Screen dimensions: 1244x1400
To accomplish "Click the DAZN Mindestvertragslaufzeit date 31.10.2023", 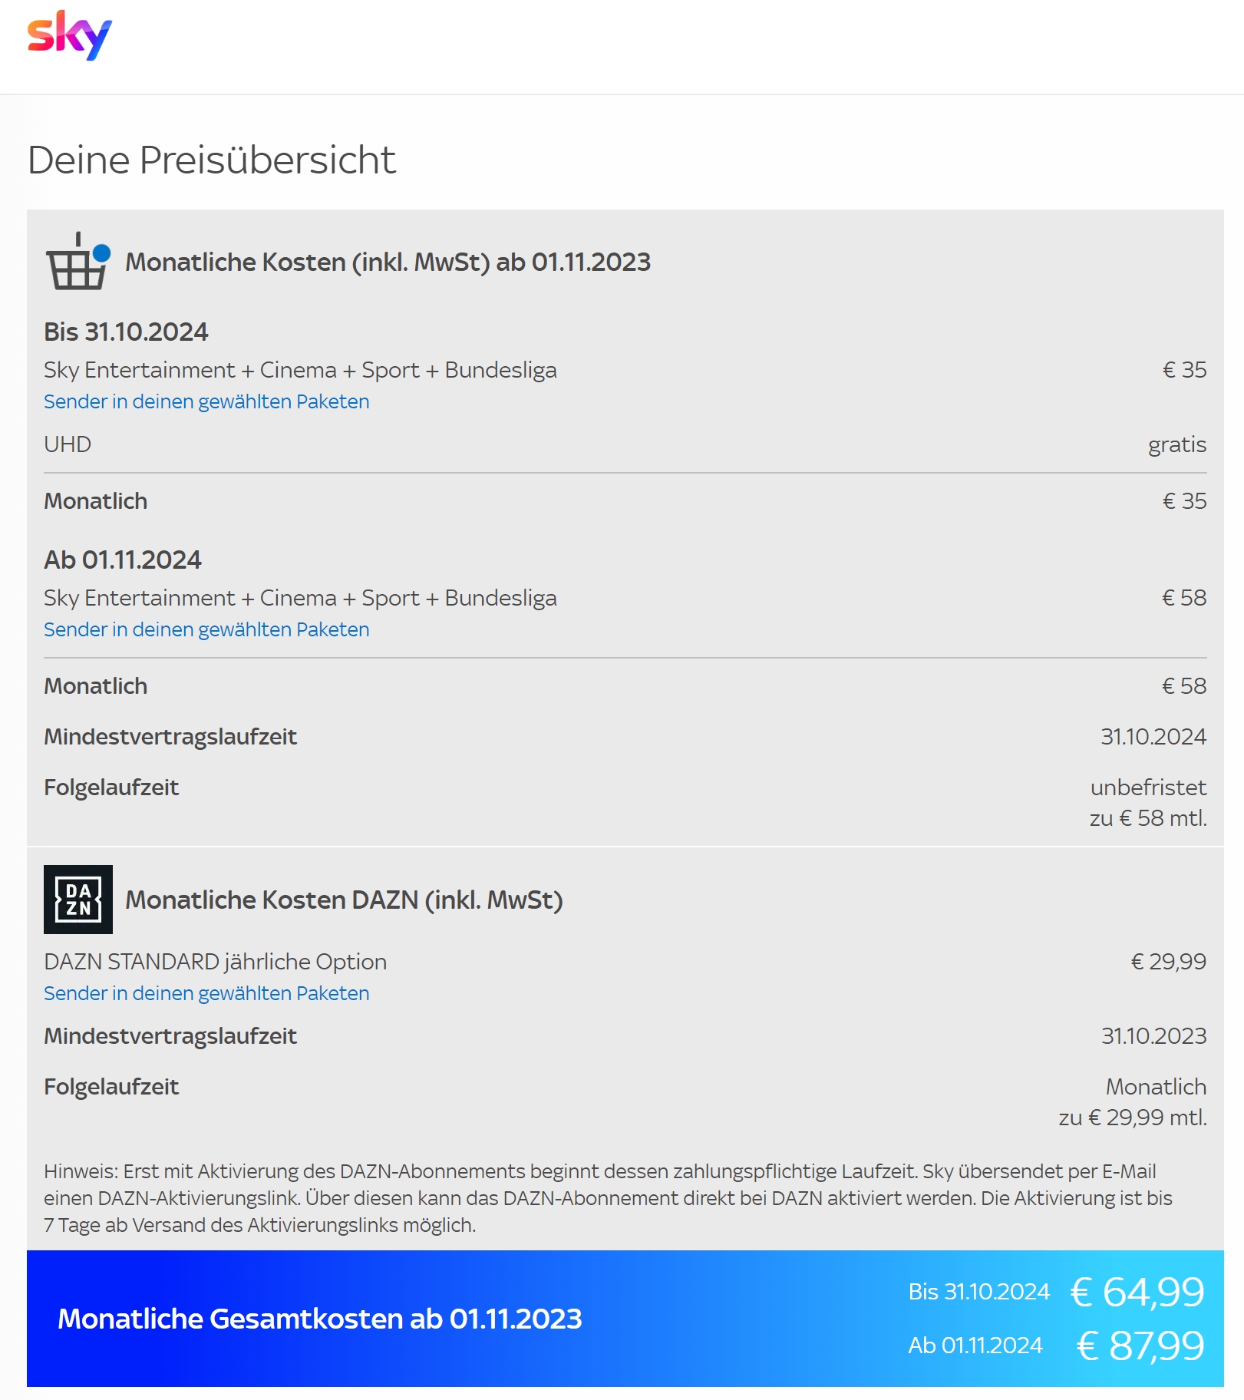I will pos(1153,1036).
